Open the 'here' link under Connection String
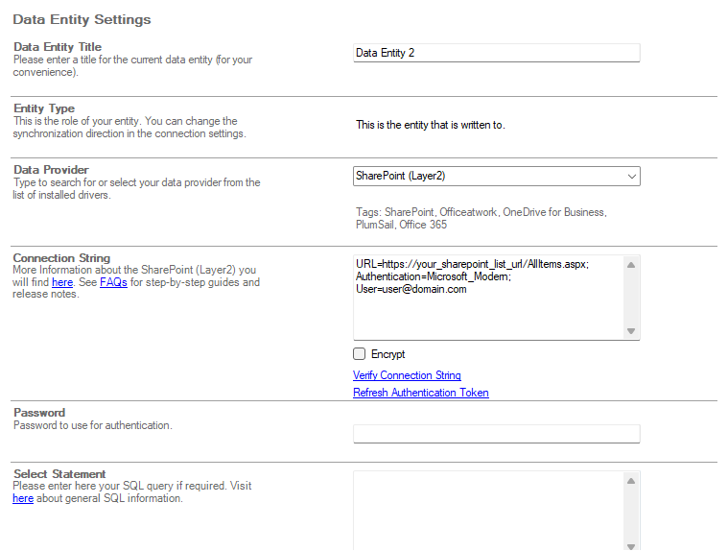 (x=62, y=282)
